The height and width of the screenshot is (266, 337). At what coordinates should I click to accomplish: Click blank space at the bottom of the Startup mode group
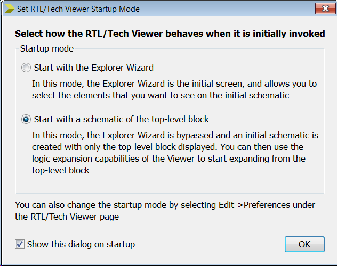click(170, 185)
